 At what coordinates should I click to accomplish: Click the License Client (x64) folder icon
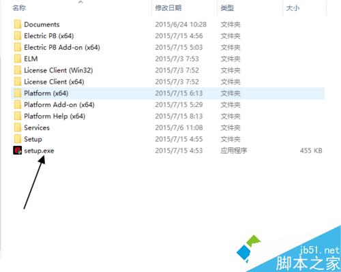18,82
